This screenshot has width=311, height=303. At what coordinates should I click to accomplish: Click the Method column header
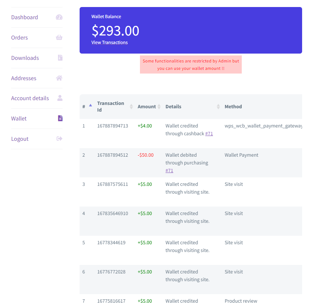click(233, 106)
